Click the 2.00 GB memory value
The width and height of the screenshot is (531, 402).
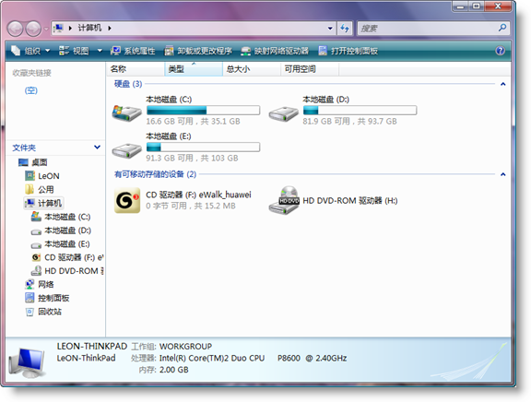coord(173,370)
